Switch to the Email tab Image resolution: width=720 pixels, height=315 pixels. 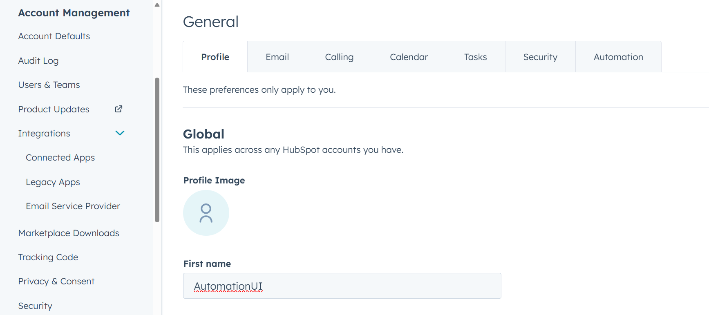pos(277,57)
